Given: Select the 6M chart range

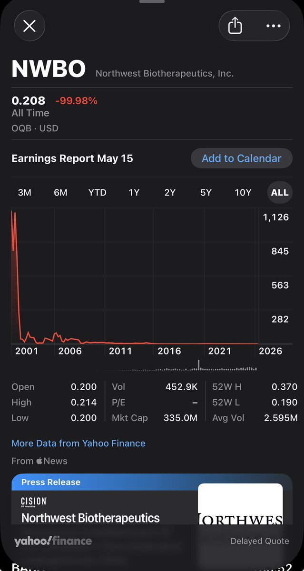Looking at the screenshot, I should tap(60, 192).
